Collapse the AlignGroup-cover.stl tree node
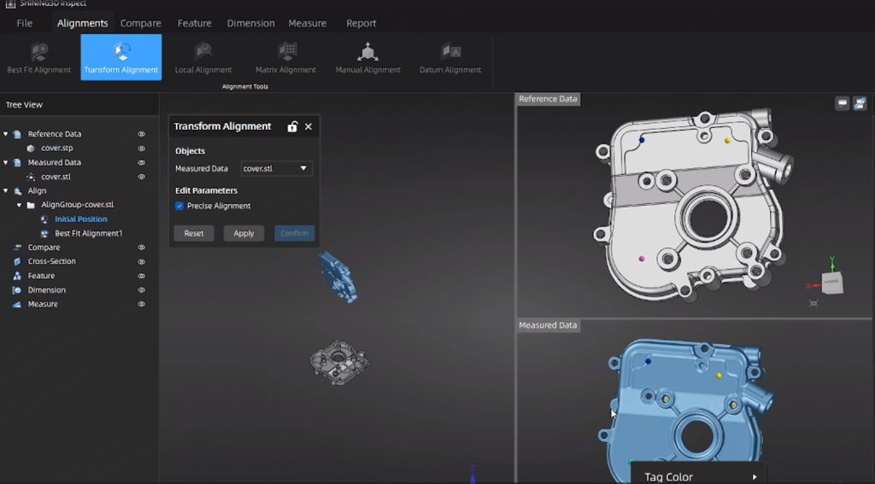This screenshot has height=484, width=875. [x=20, y=205]
